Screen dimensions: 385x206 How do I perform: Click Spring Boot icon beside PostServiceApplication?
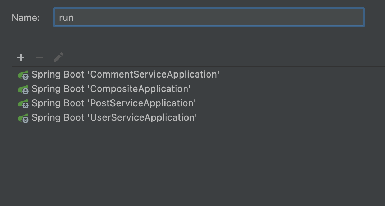[23, 103]
